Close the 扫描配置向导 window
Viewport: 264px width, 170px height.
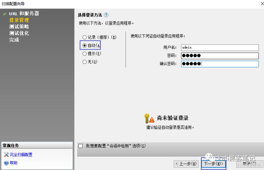pos(262,3)
